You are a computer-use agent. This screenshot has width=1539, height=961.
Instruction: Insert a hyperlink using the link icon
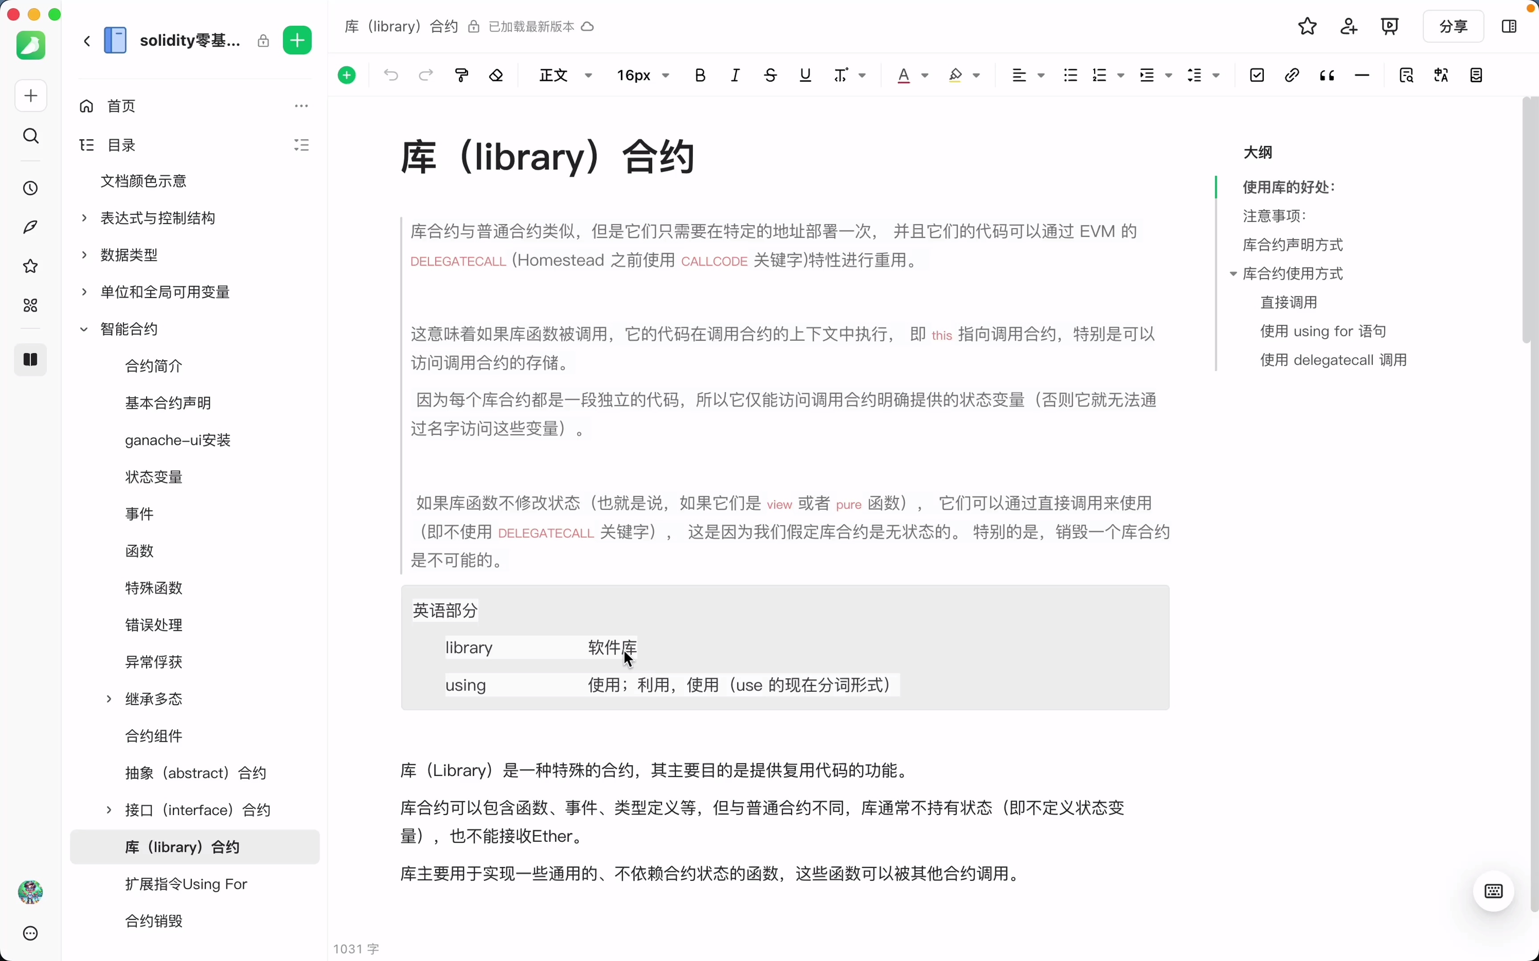[x=1291, y=75]
